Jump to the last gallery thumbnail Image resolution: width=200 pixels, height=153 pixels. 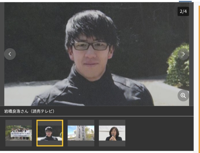[x=112, y=133]
